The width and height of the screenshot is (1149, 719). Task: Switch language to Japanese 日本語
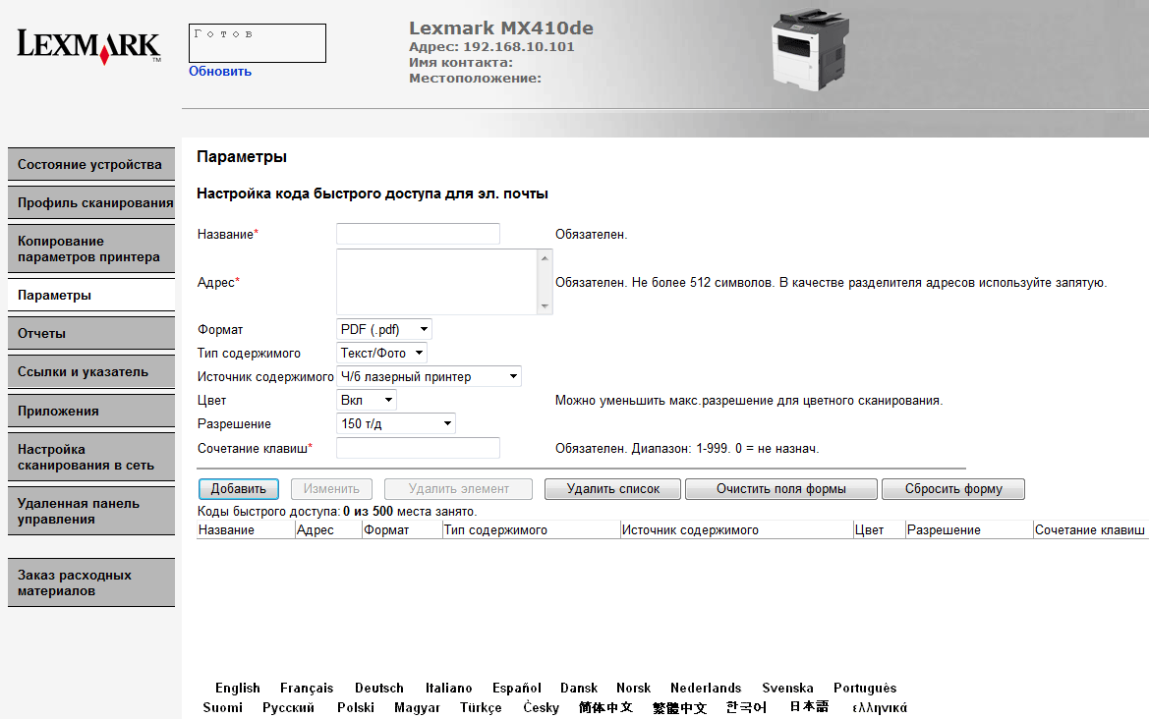(809, 706)
